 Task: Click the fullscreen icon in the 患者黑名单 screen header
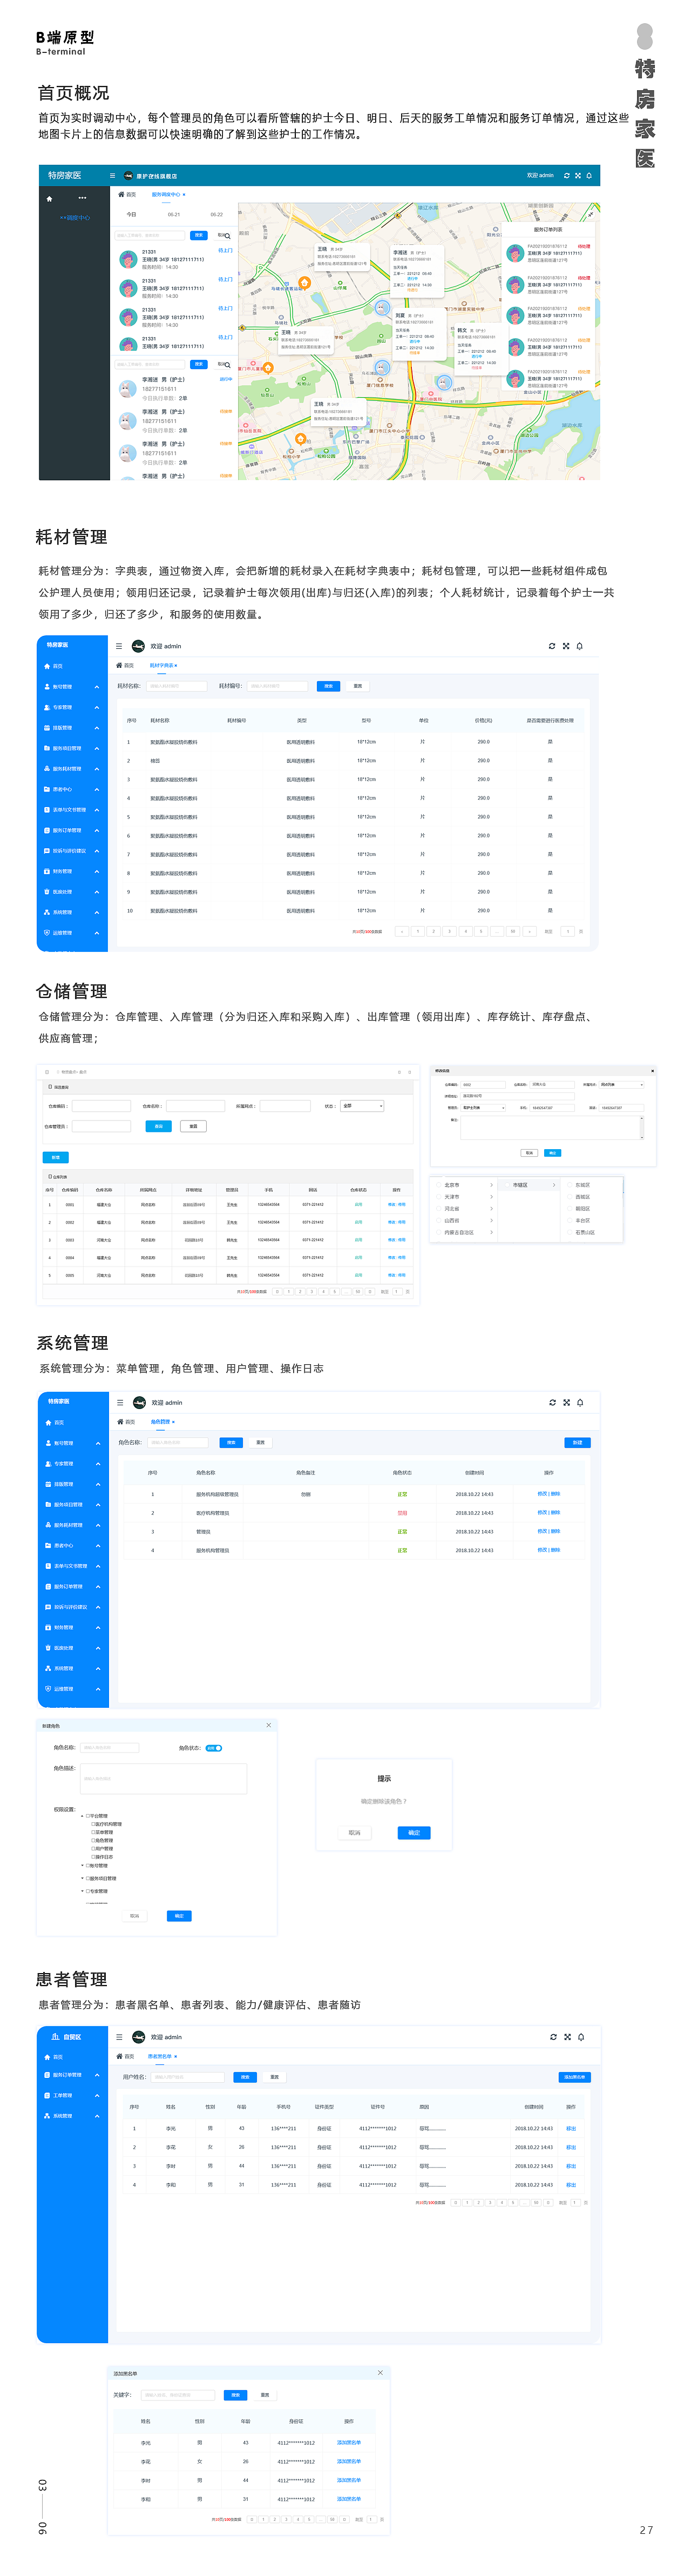pos(568,2037)
